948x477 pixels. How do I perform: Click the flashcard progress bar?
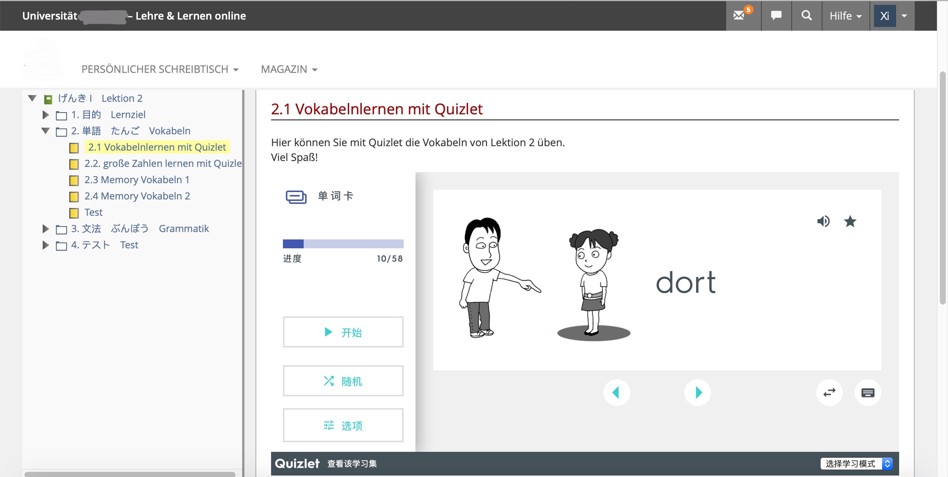tap(343, 243)
